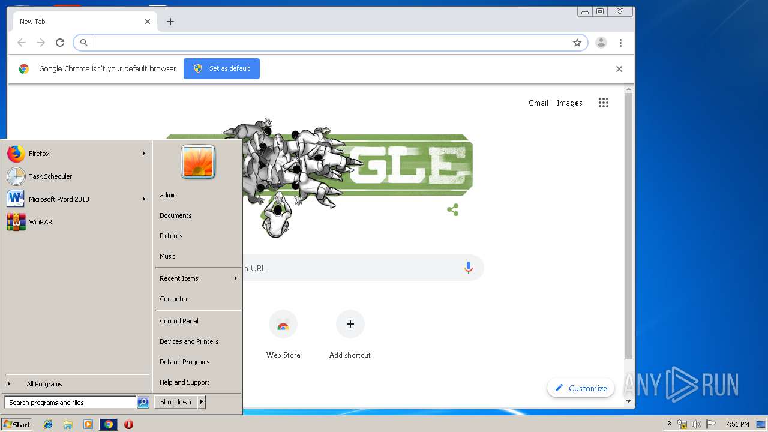Image resolution: width=768 pixels, height=432 pixels.
Task: Launch Windows Media Player from taskbar
Action: click(88, 424)
